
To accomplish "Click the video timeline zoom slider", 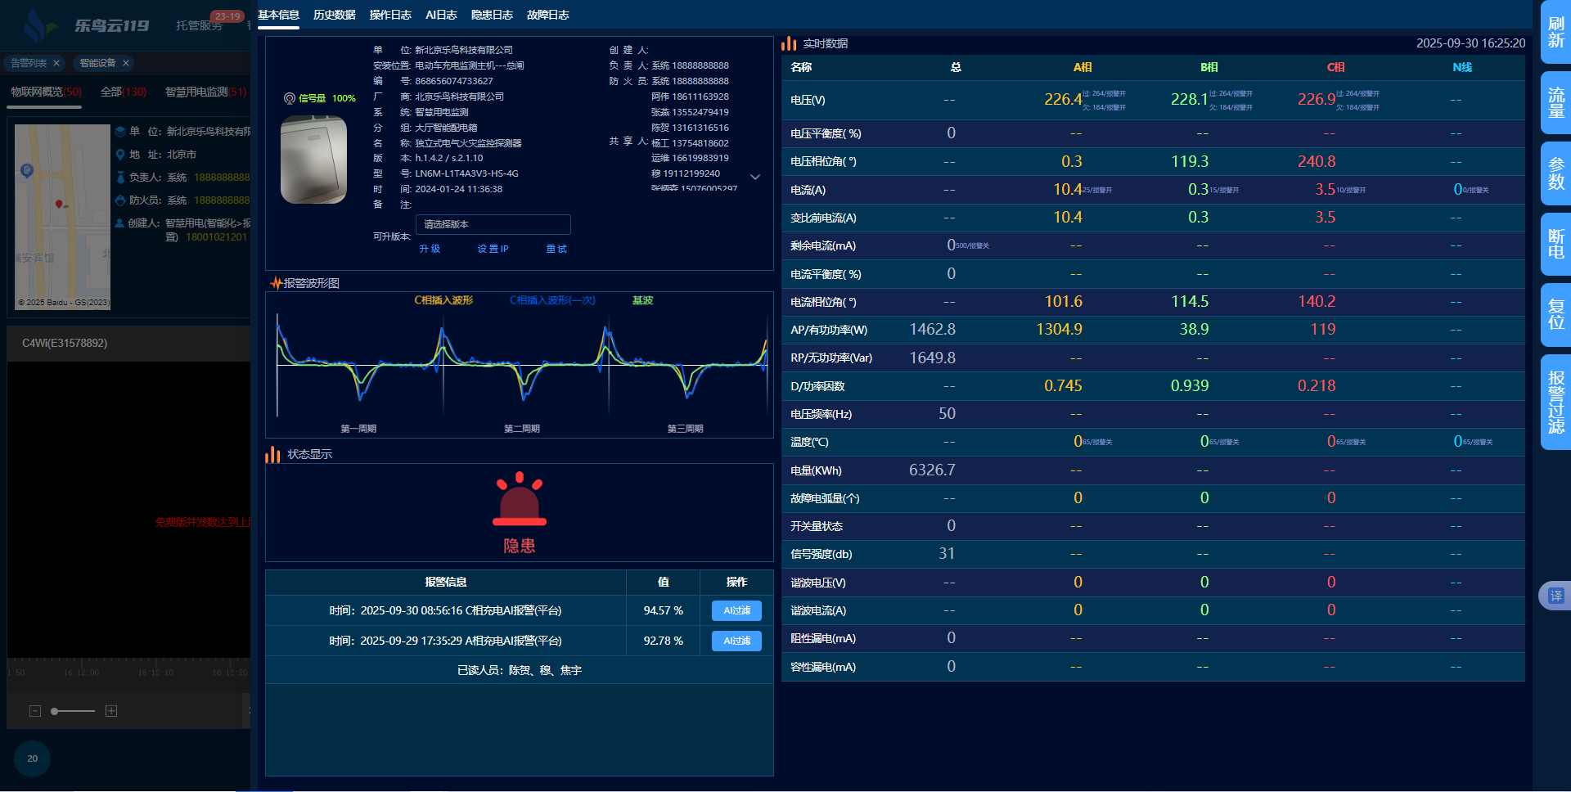I will click(73, 711).
